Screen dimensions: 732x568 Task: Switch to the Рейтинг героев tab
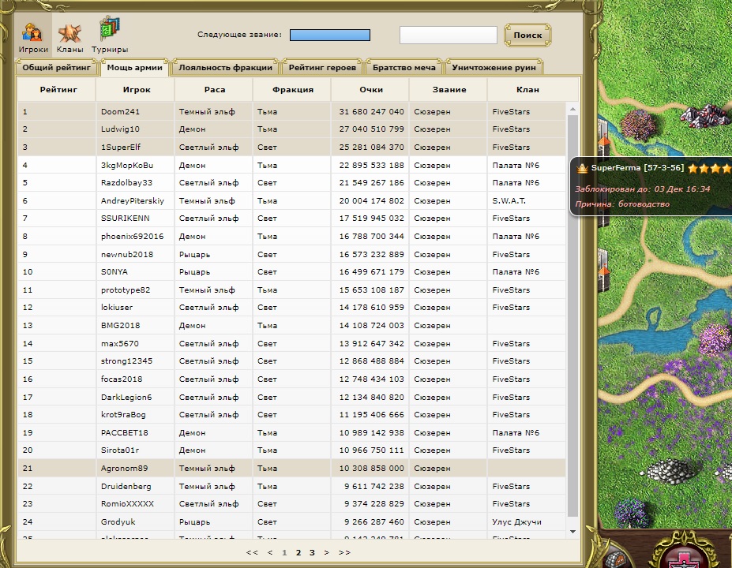pyautogui.click(x=323, y=68)
